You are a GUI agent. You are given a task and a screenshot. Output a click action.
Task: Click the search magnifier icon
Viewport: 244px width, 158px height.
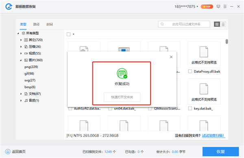pyautogui.click(x=162, y=24)
